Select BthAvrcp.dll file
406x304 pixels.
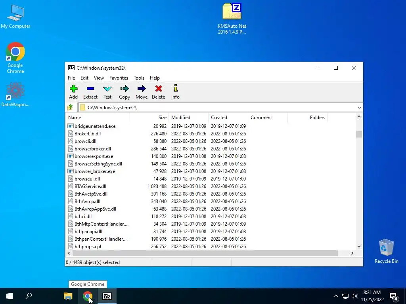[x=87, y=201]
